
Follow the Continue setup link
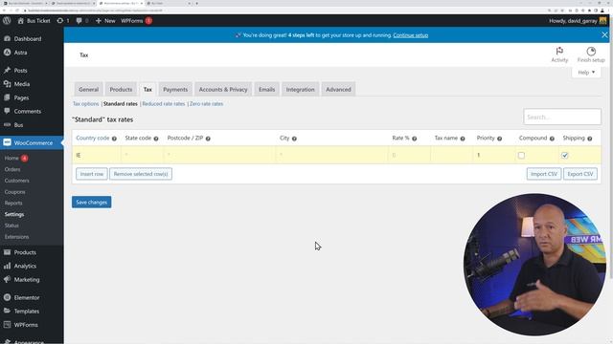411,35
